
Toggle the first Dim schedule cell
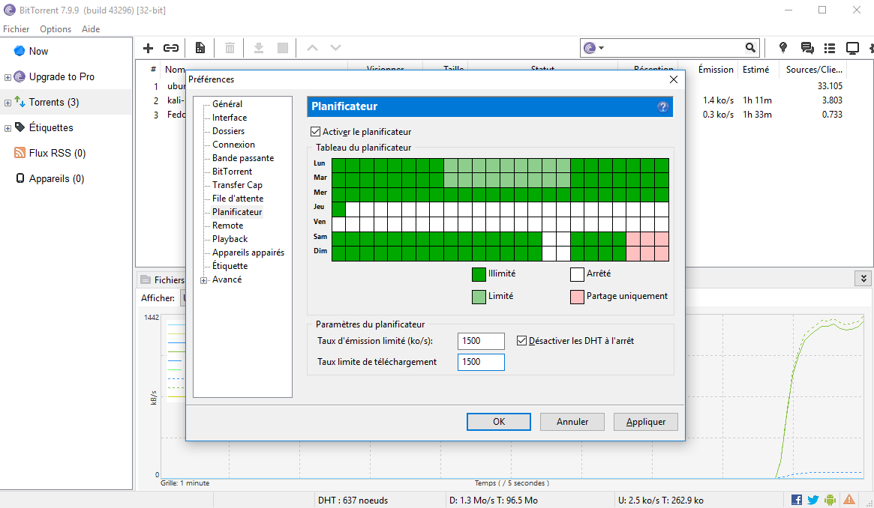[339, 254]
